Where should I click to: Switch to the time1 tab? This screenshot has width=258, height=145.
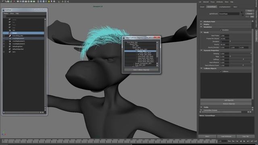(x=235, y=7)
